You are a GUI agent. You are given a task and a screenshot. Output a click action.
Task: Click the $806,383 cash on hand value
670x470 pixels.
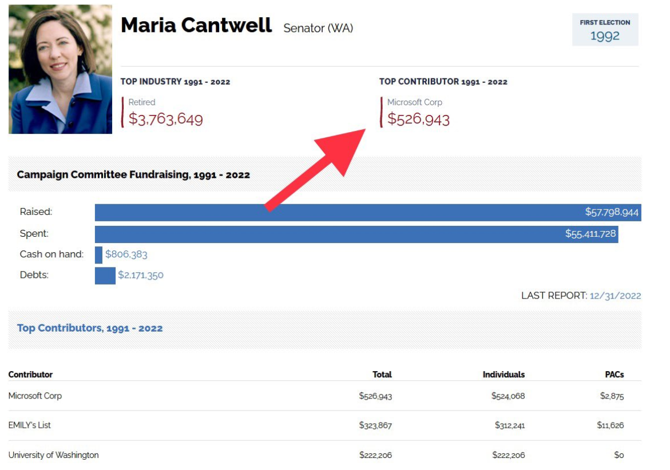coord(126,254)
